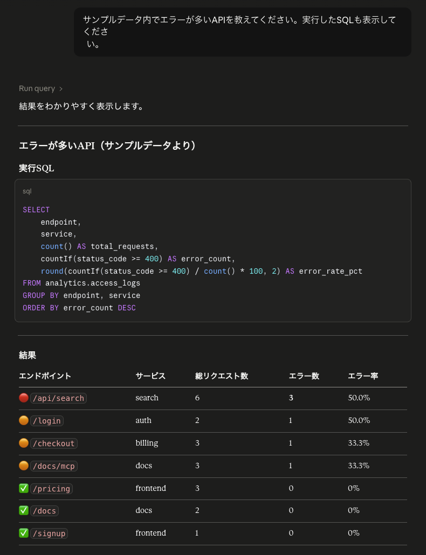Click the 'sql' language label on code block
Viewport: 426px width, 555px height.
27,191
